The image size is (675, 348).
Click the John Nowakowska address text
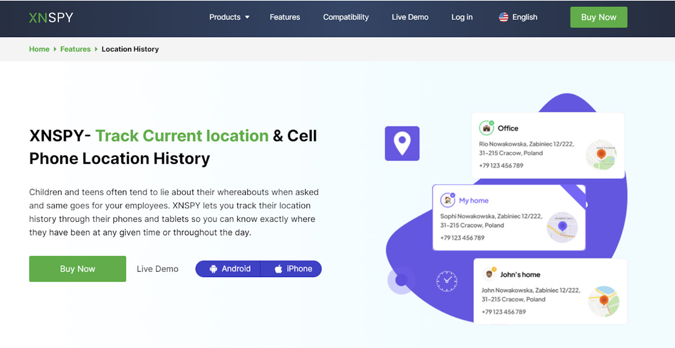point(531,294)
